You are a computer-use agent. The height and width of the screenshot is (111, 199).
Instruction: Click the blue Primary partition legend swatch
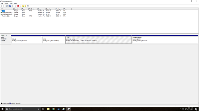tap(10, 103)
